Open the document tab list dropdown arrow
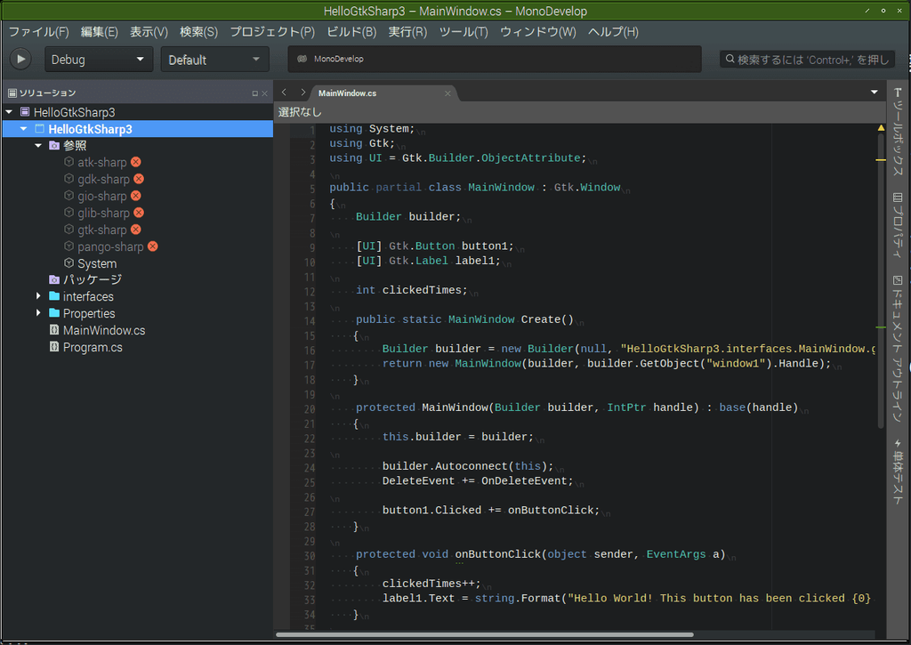The width and height of the screenshot is (911, 645). click(x=874, y=93)
